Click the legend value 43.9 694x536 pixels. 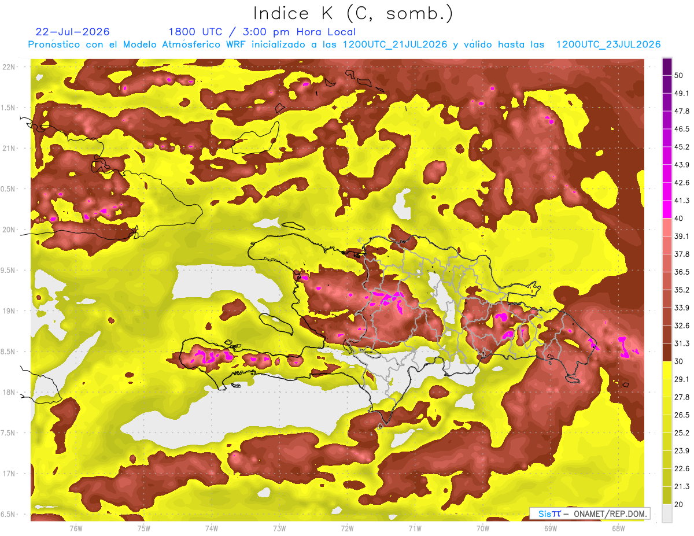click(x=681, y=165)
